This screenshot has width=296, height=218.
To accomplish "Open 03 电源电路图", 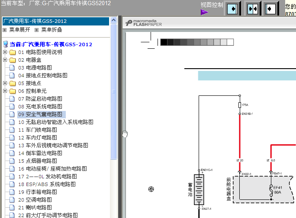I will 35,68.
